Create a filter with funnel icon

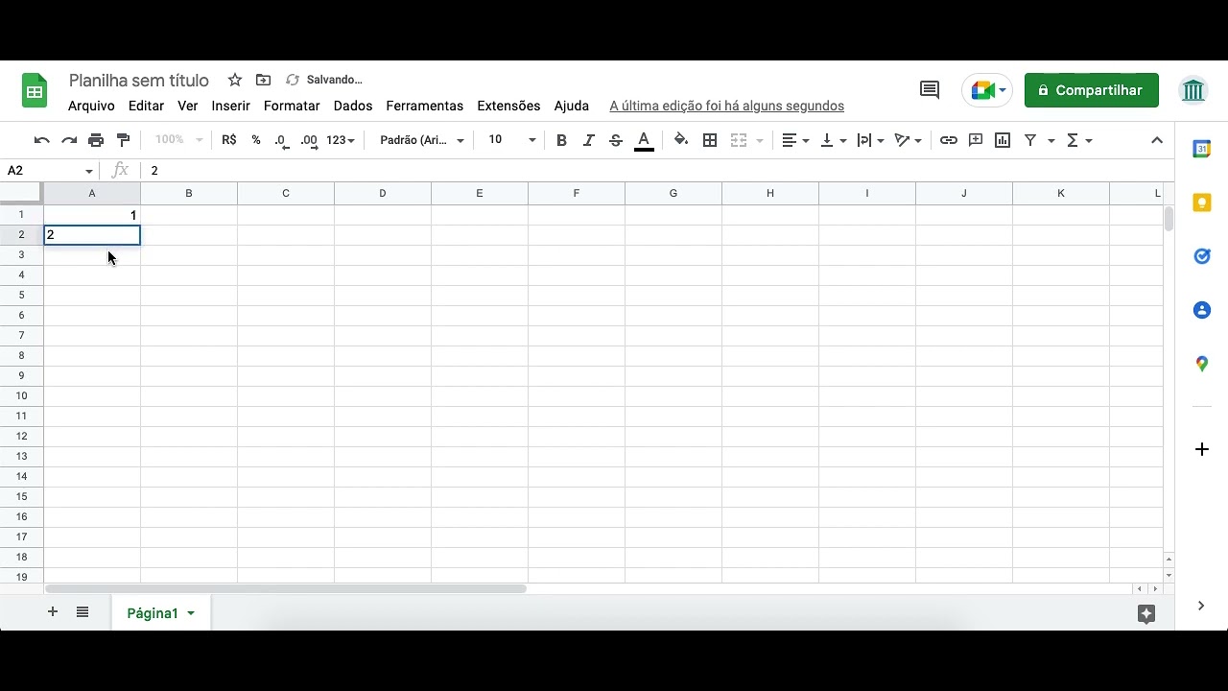(1030, 140)
